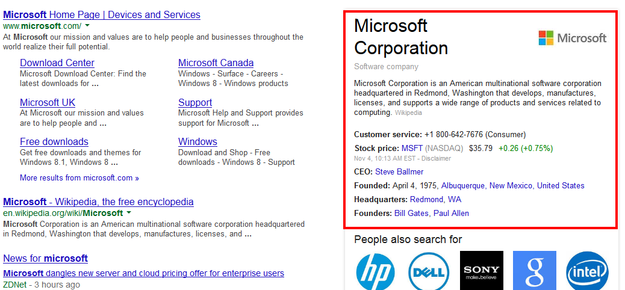Click the Microsoft logo in knowledge panel
Screen dimensions: 625x290
(573, 39)
